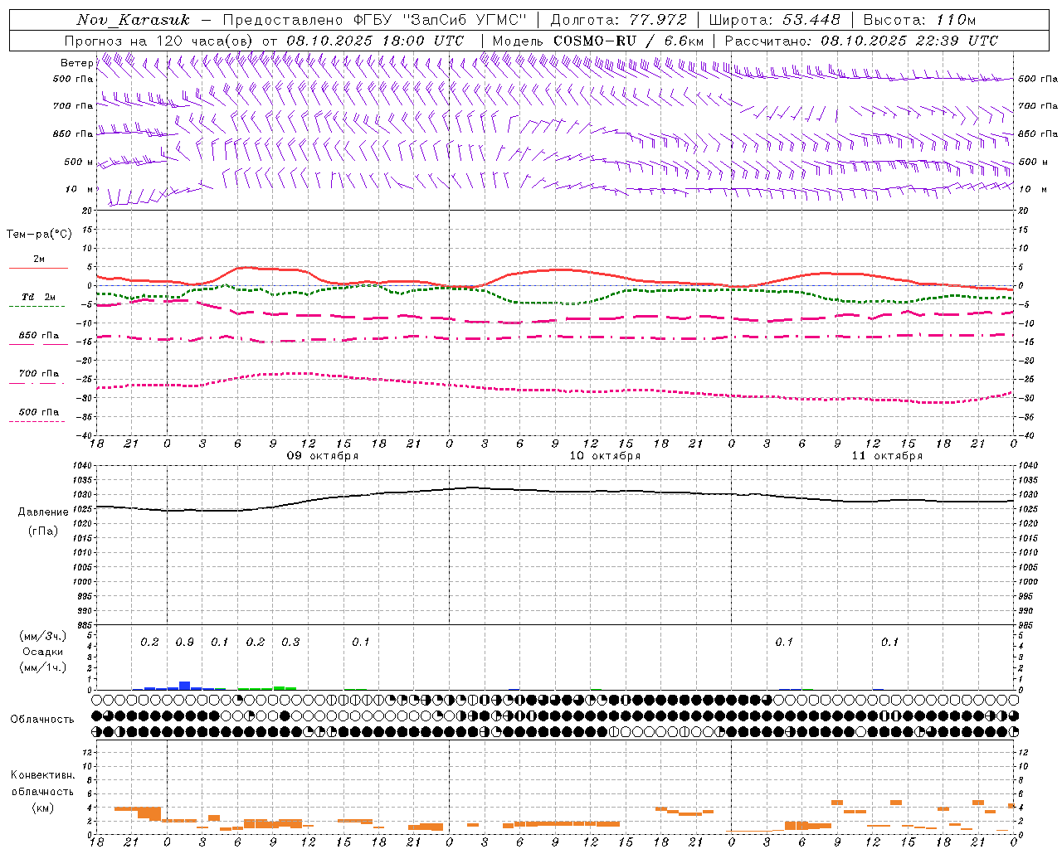Click the '(мм/3ч.)' precipitation unit label
Image resolution: width=1062 pixels, height=849 pixels.
[42, 636]
